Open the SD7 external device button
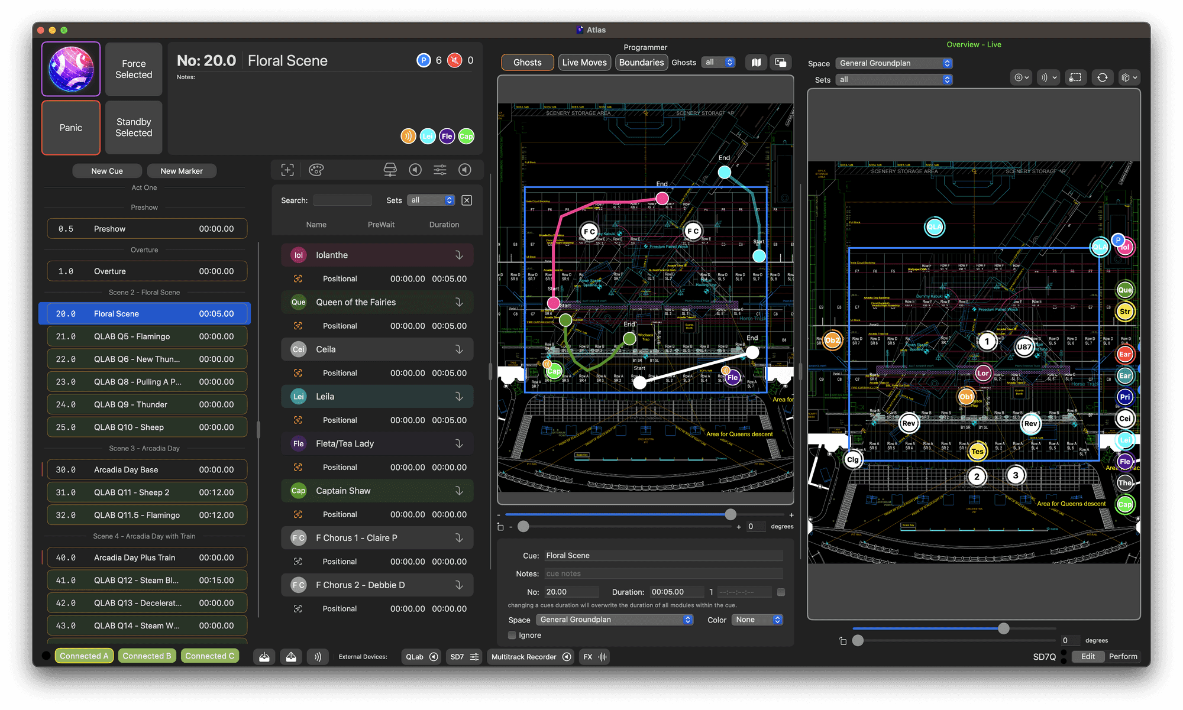The height and width of the screenshot is (710, 1183). pyautogui.click(x=465, y=657)
